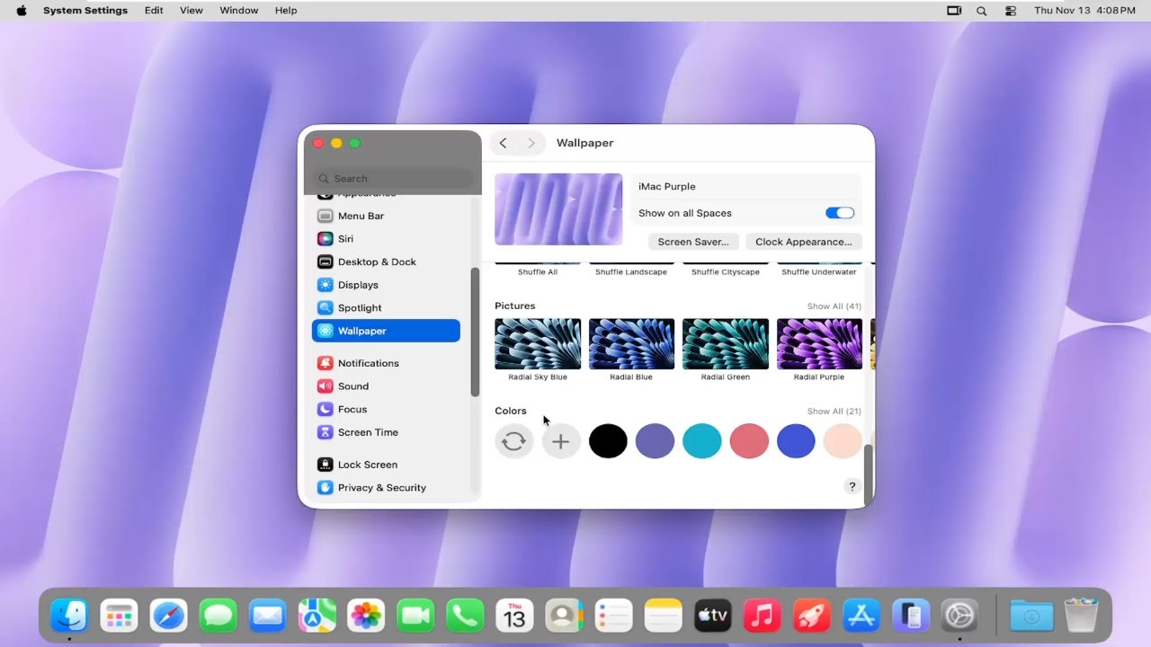Open the Apple menu
The height and width of the screenshot is (647, 1151).
coord(21,10)
